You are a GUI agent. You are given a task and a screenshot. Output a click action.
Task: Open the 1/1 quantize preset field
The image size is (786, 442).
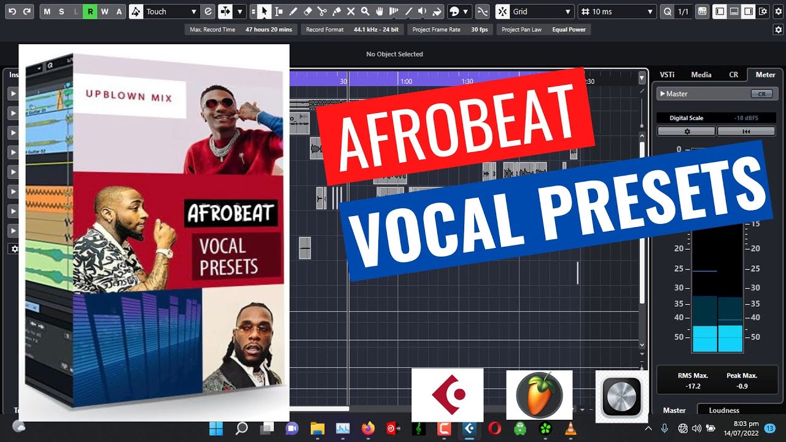[685, 12]
